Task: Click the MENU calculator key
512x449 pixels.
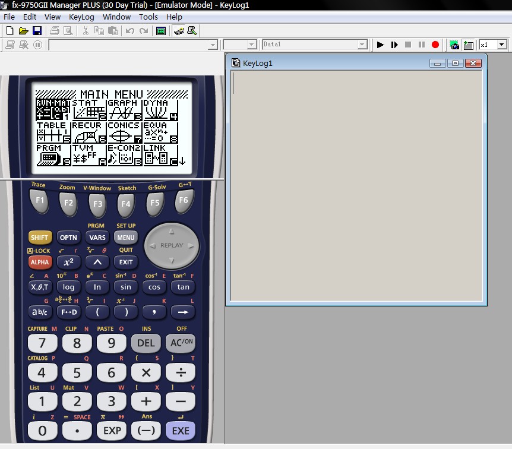Action: point(126,238)
